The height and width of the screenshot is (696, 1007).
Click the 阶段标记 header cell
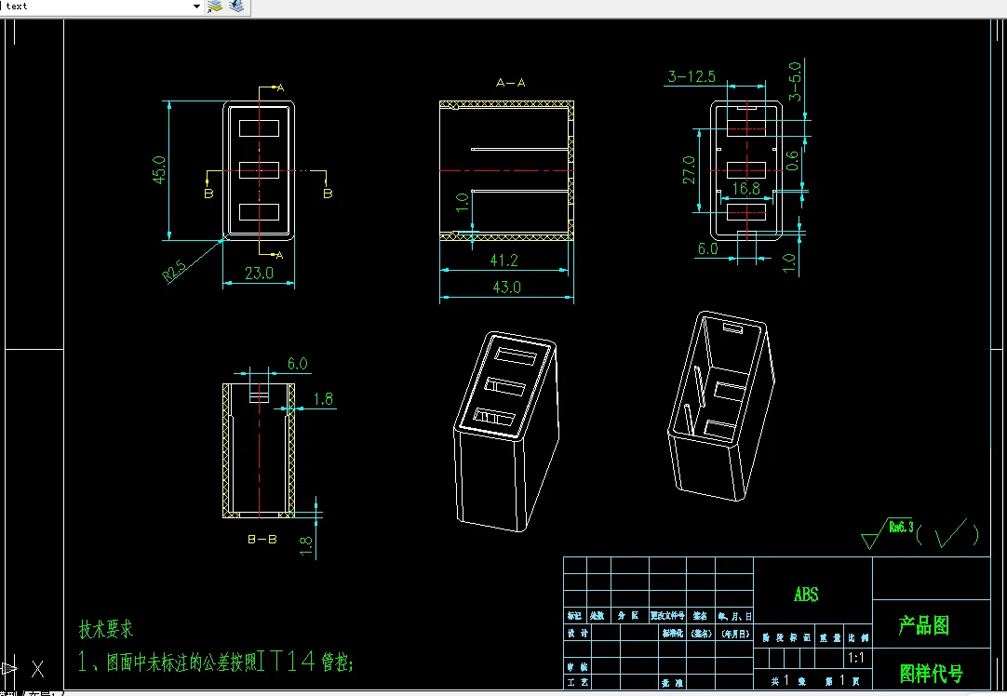pos(785,637)
